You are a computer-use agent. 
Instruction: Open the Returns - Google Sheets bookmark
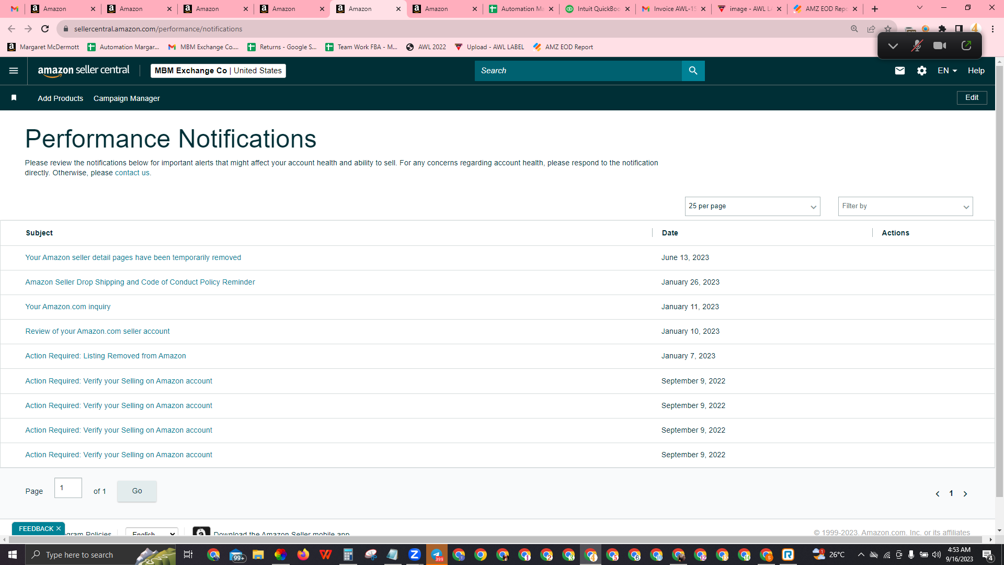tap(282, 47)
